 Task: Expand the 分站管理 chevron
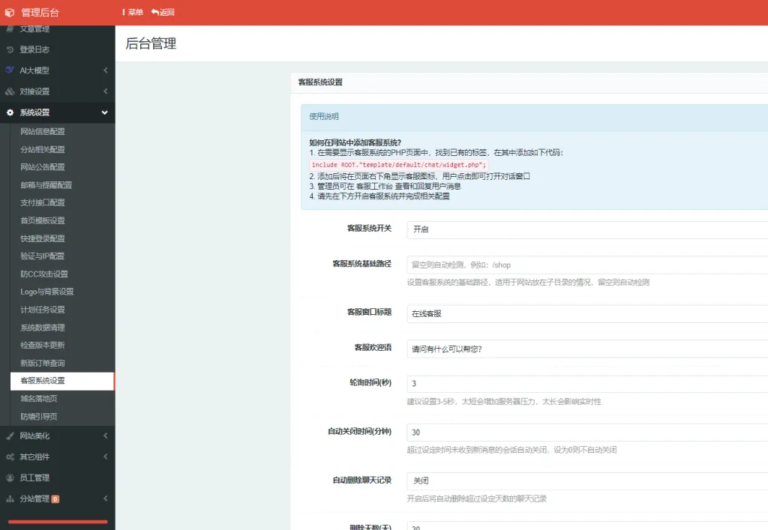click(105, 499)
